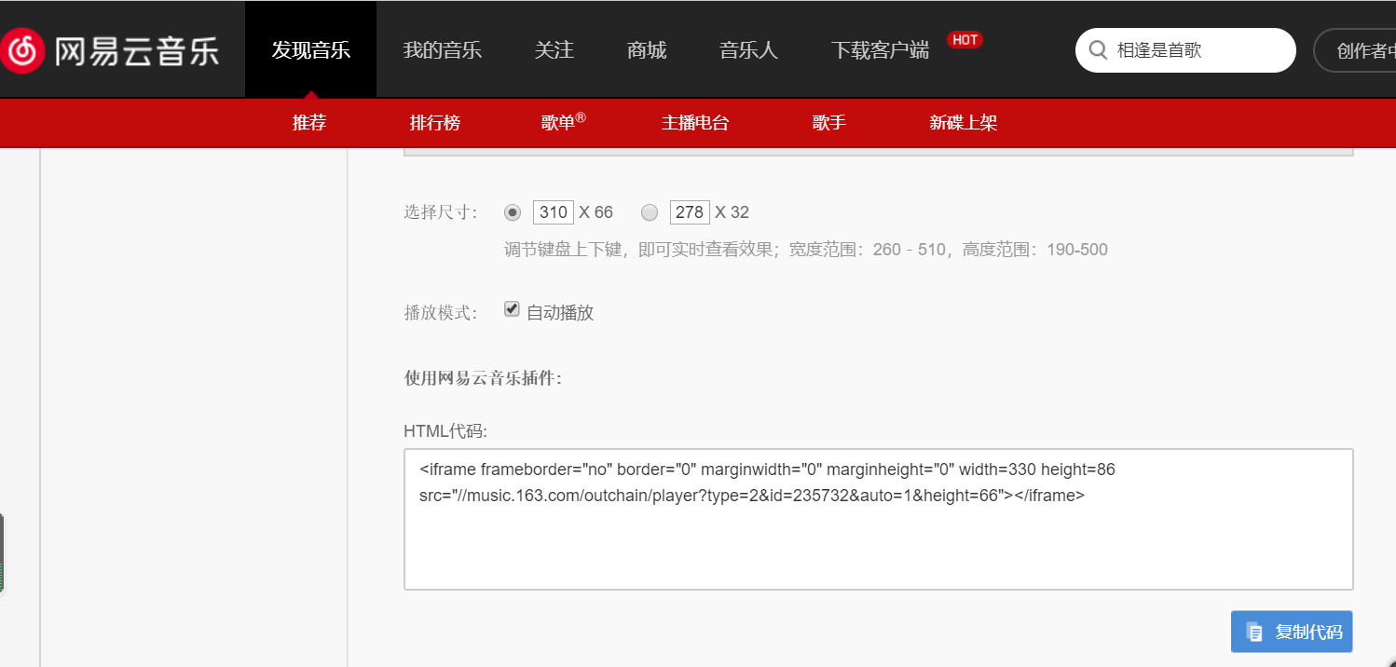This screenshot has width=1396, height=667.
Task: Select the 310 X 66 size radio button
Action: click(x=513, y=212)
